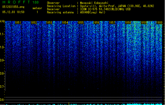The height and width of the screenshot is (105, 165).
Task: Click the meteor count value 1
Action: 37,12
